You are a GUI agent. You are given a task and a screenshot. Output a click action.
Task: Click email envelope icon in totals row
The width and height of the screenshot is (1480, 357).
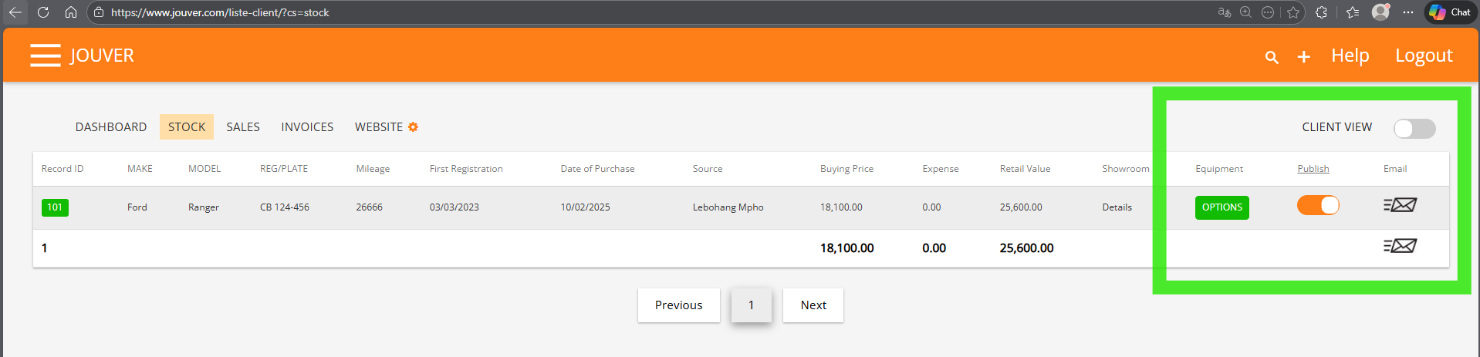1400,246
